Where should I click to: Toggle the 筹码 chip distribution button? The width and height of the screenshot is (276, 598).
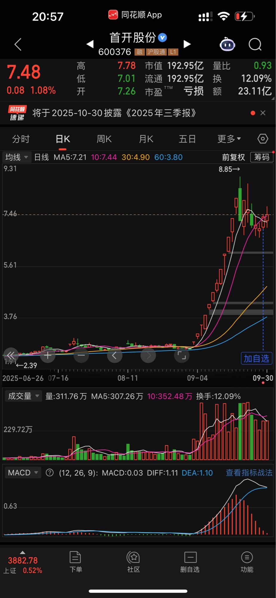pos(262,157)
